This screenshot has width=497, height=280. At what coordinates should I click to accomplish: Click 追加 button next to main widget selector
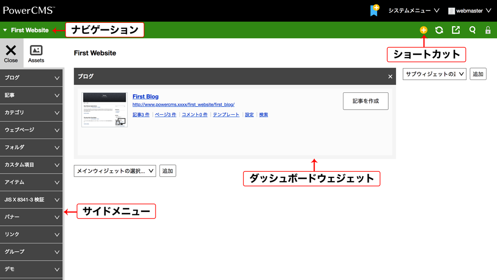click(167, 171)
